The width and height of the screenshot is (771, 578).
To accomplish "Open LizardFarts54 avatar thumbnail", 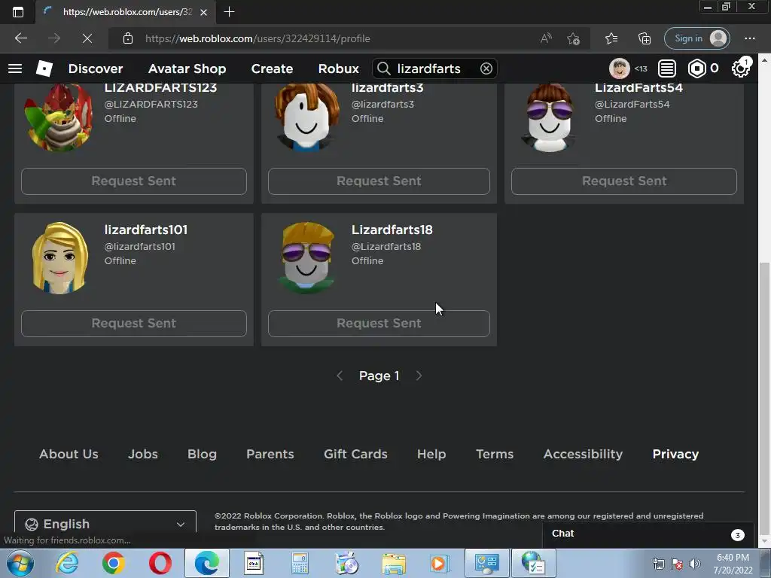I will tap(549, 117).
